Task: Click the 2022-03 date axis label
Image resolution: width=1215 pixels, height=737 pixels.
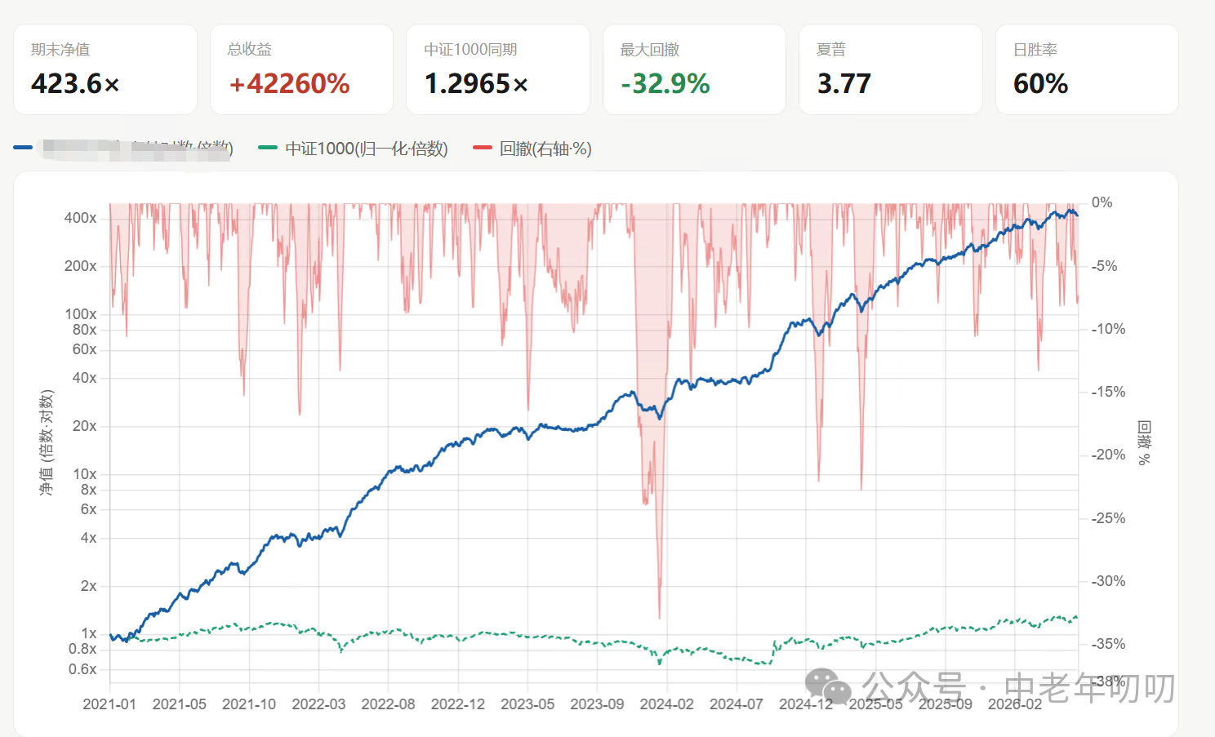Action: pos(318,704)
